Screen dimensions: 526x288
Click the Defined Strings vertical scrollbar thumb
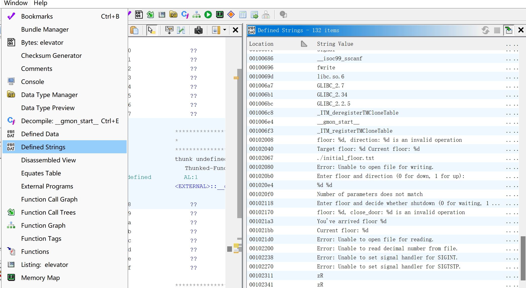523,258
